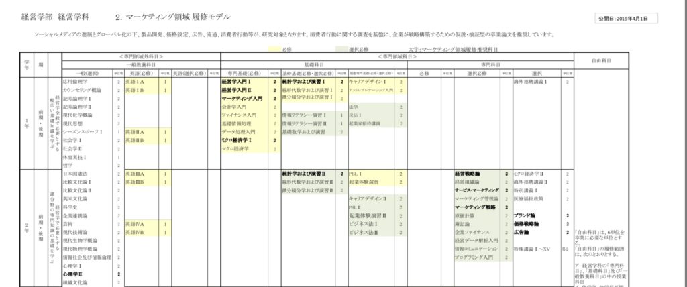Click the bold ブランド論 course
The height and width of the screenshot is (287, 687).
point(525,215)
